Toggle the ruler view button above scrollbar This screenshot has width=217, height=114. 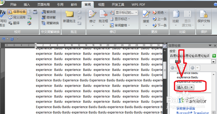[165, 46]
